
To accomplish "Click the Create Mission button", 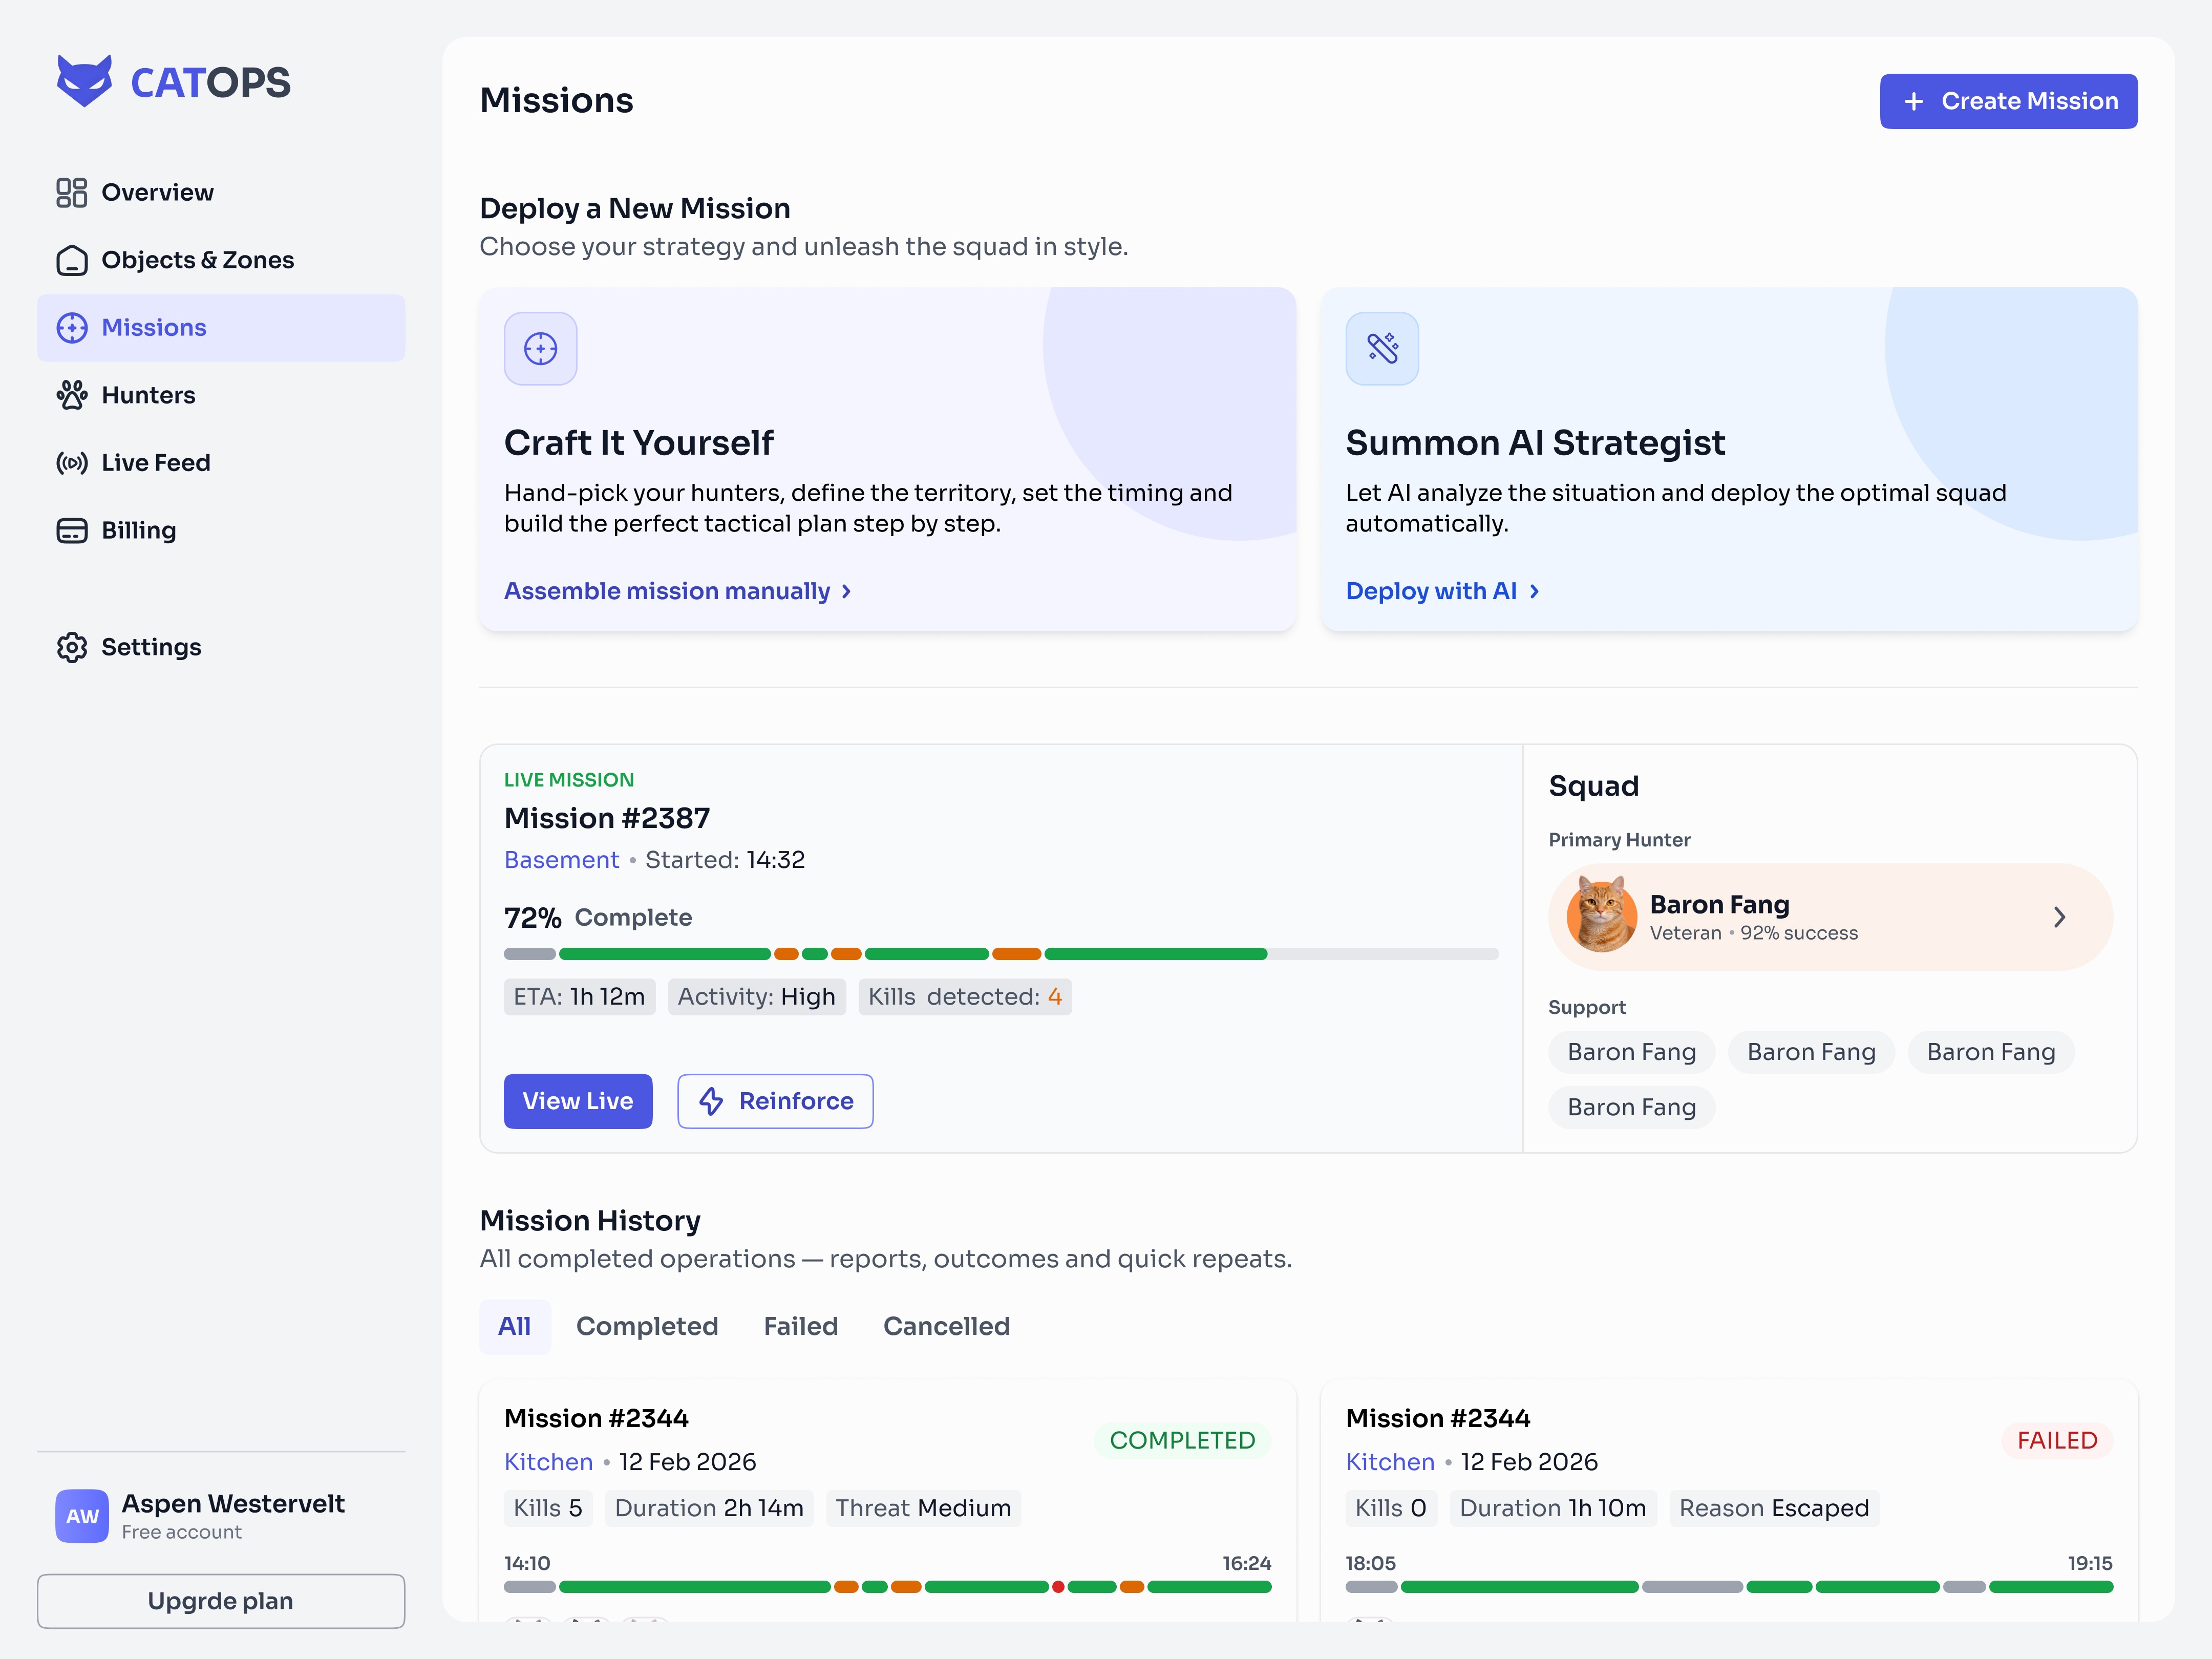I will pos(2008,101).
